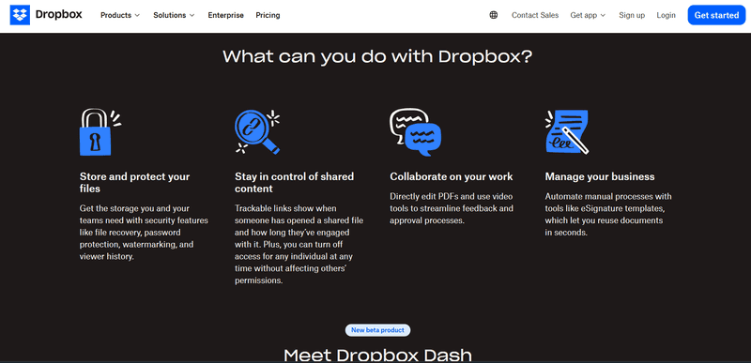Open the Enterprise menu item
This screenshot has height=363, width=751.
pos(225,15)
